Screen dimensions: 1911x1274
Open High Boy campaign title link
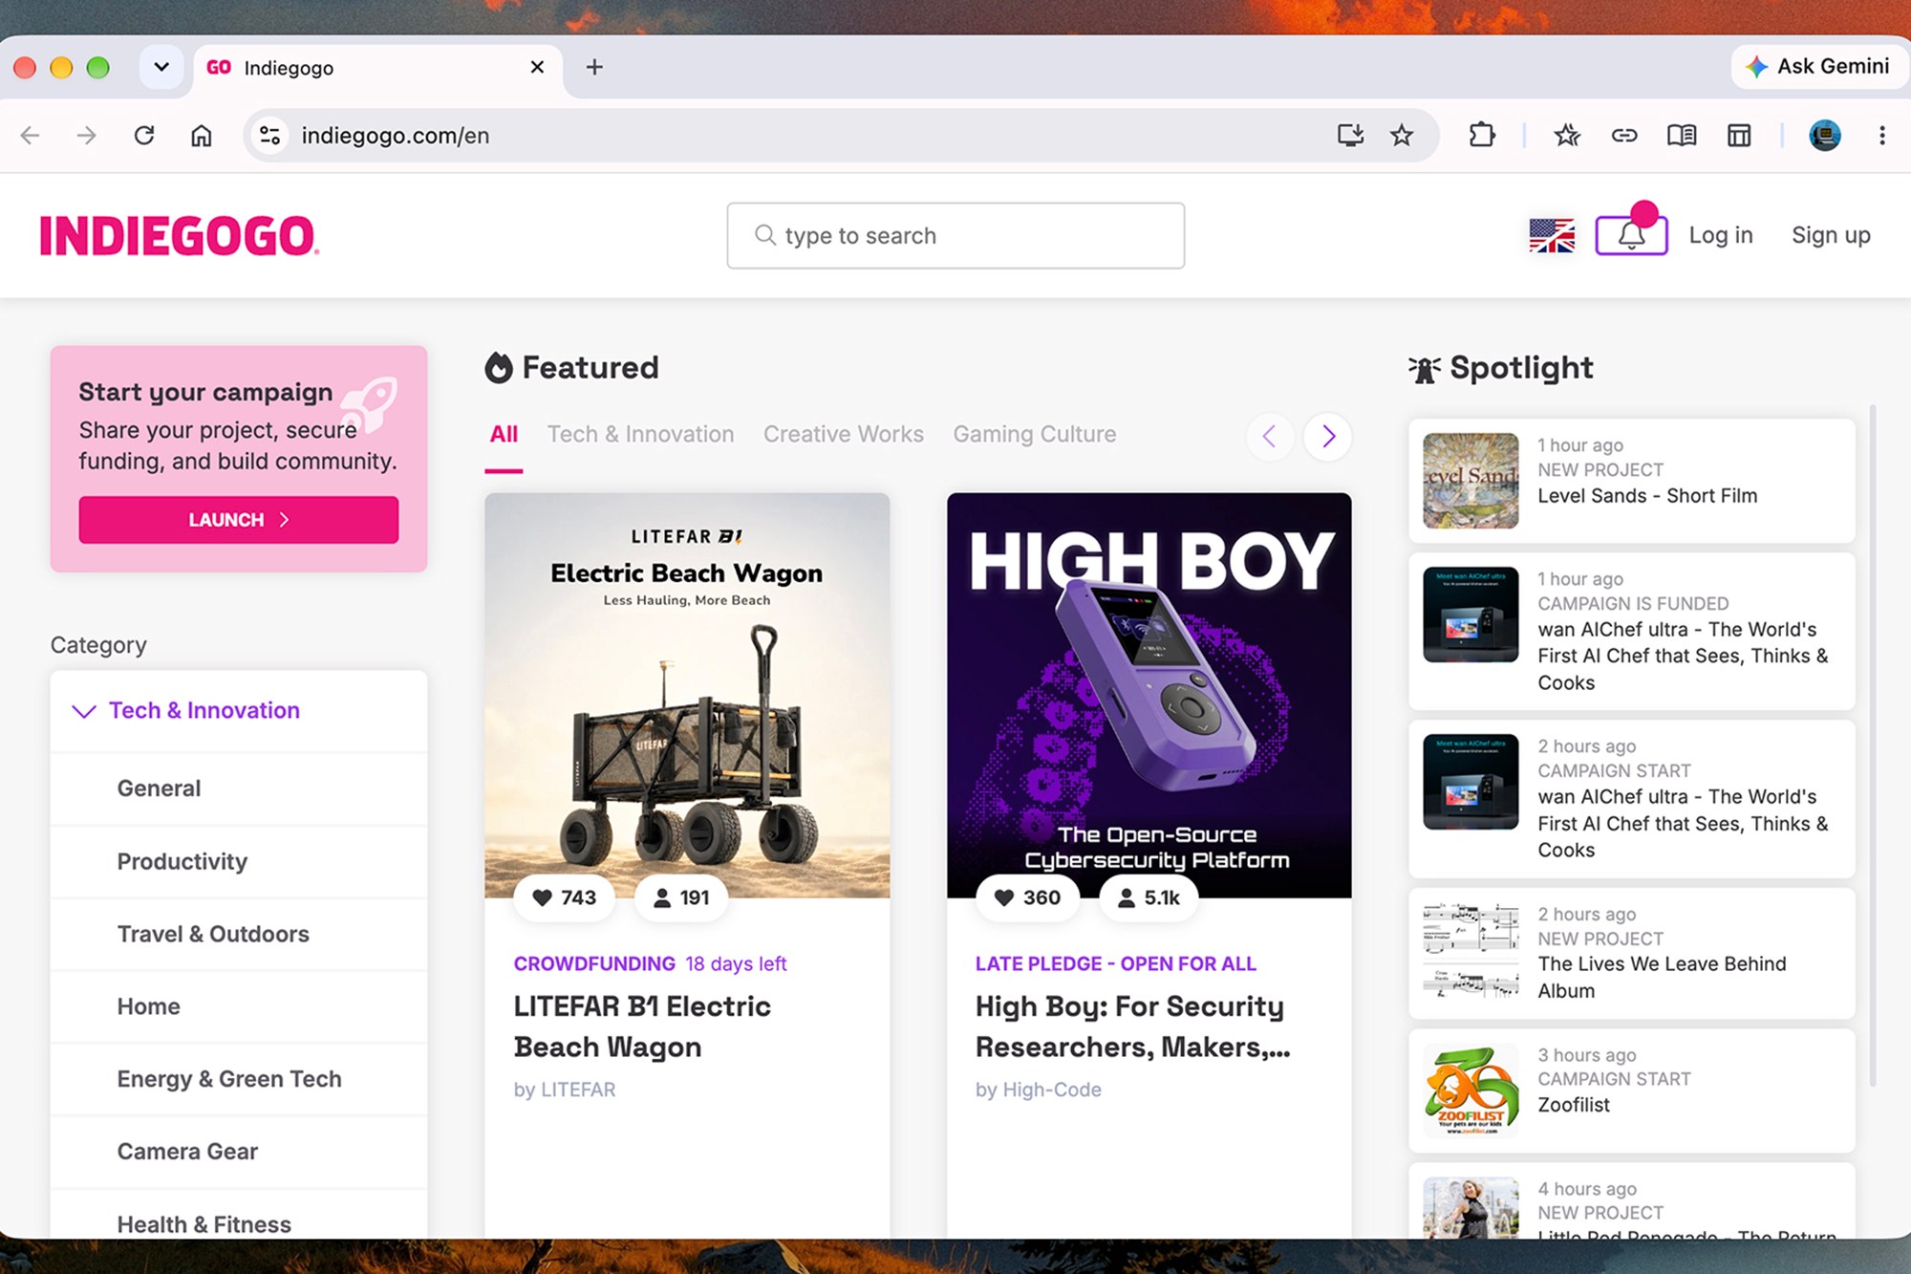[x=1132, y=1026]
